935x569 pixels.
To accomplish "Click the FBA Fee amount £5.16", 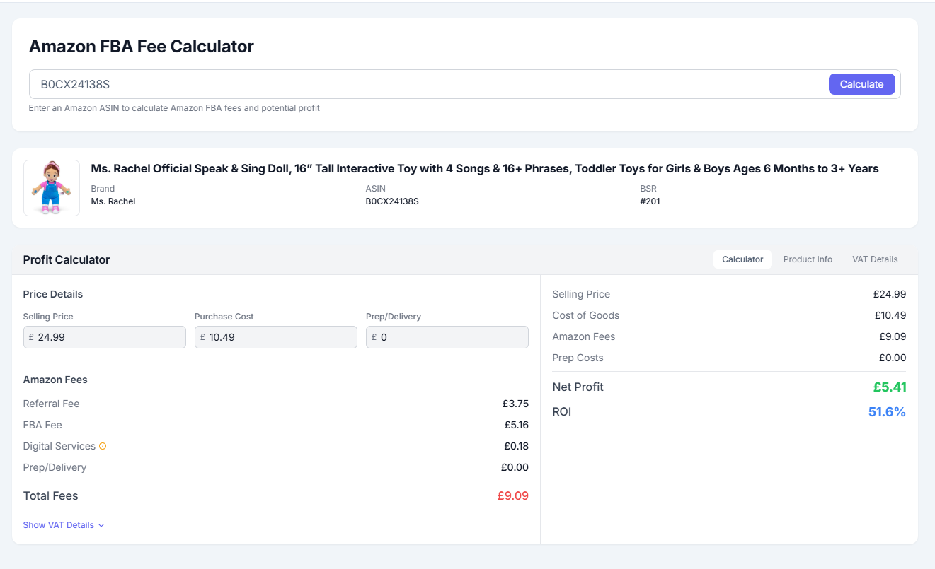I will (x=515, y=425).
